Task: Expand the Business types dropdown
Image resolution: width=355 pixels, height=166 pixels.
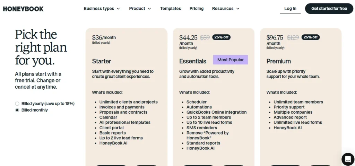Action: (x=102, y=9)
